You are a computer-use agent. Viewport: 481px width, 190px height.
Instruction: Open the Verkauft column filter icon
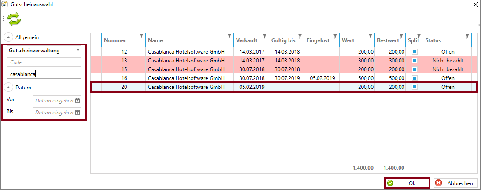point(264,36)
